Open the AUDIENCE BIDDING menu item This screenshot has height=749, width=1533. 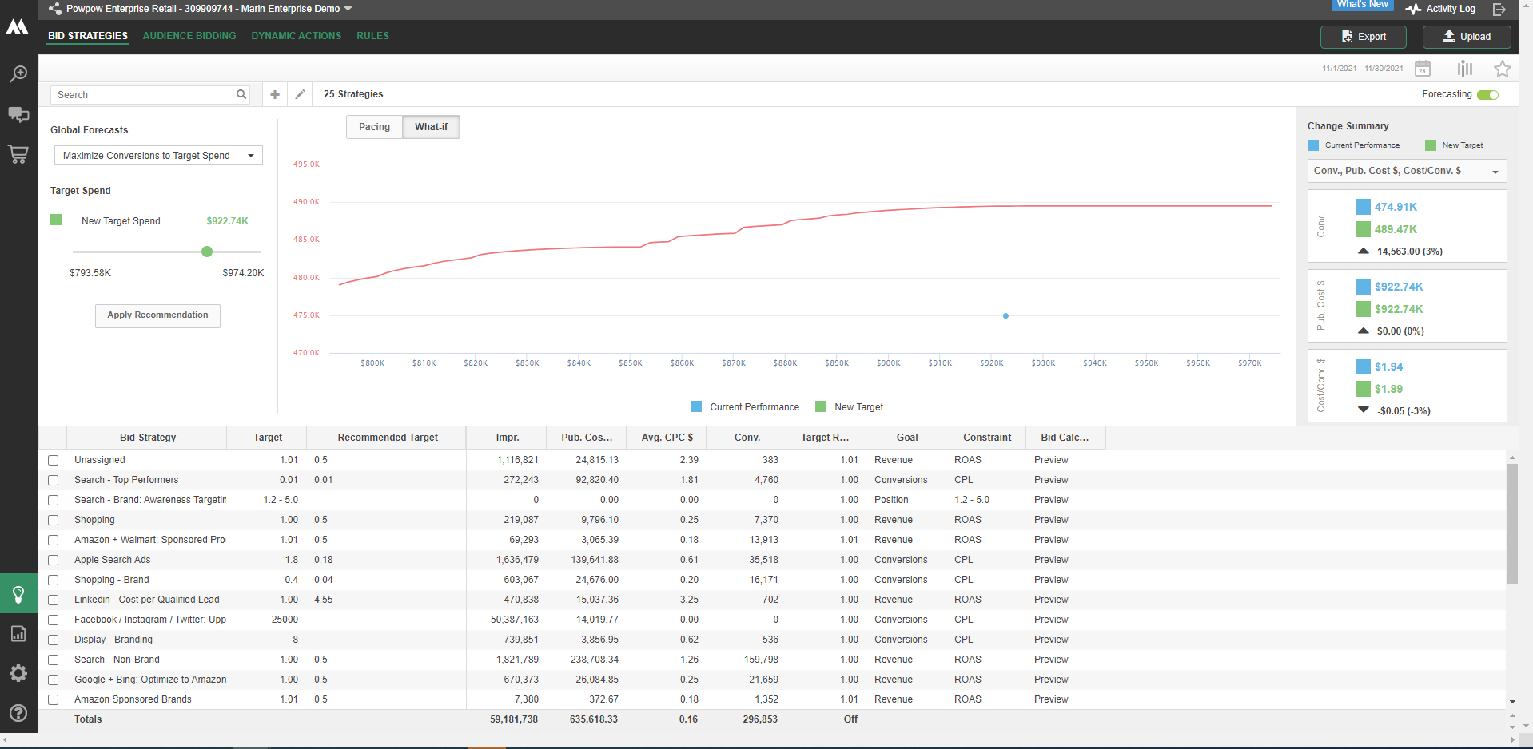189,35
